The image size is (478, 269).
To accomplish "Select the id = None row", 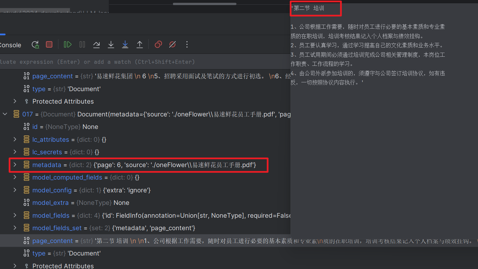I will tap(145, 127).
